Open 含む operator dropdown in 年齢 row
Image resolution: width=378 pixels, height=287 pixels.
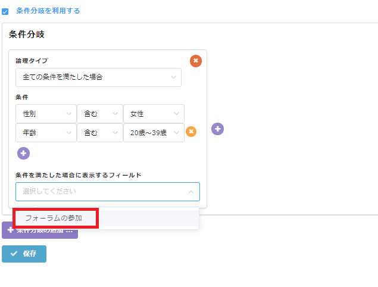pos(99,132)
